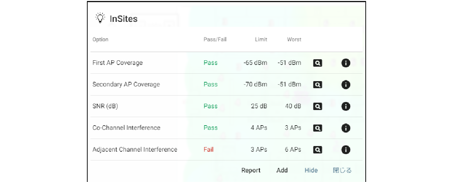The image size is (453, 182).
Task: Open info icon for First AP Coverage
Action: [346, 63]
